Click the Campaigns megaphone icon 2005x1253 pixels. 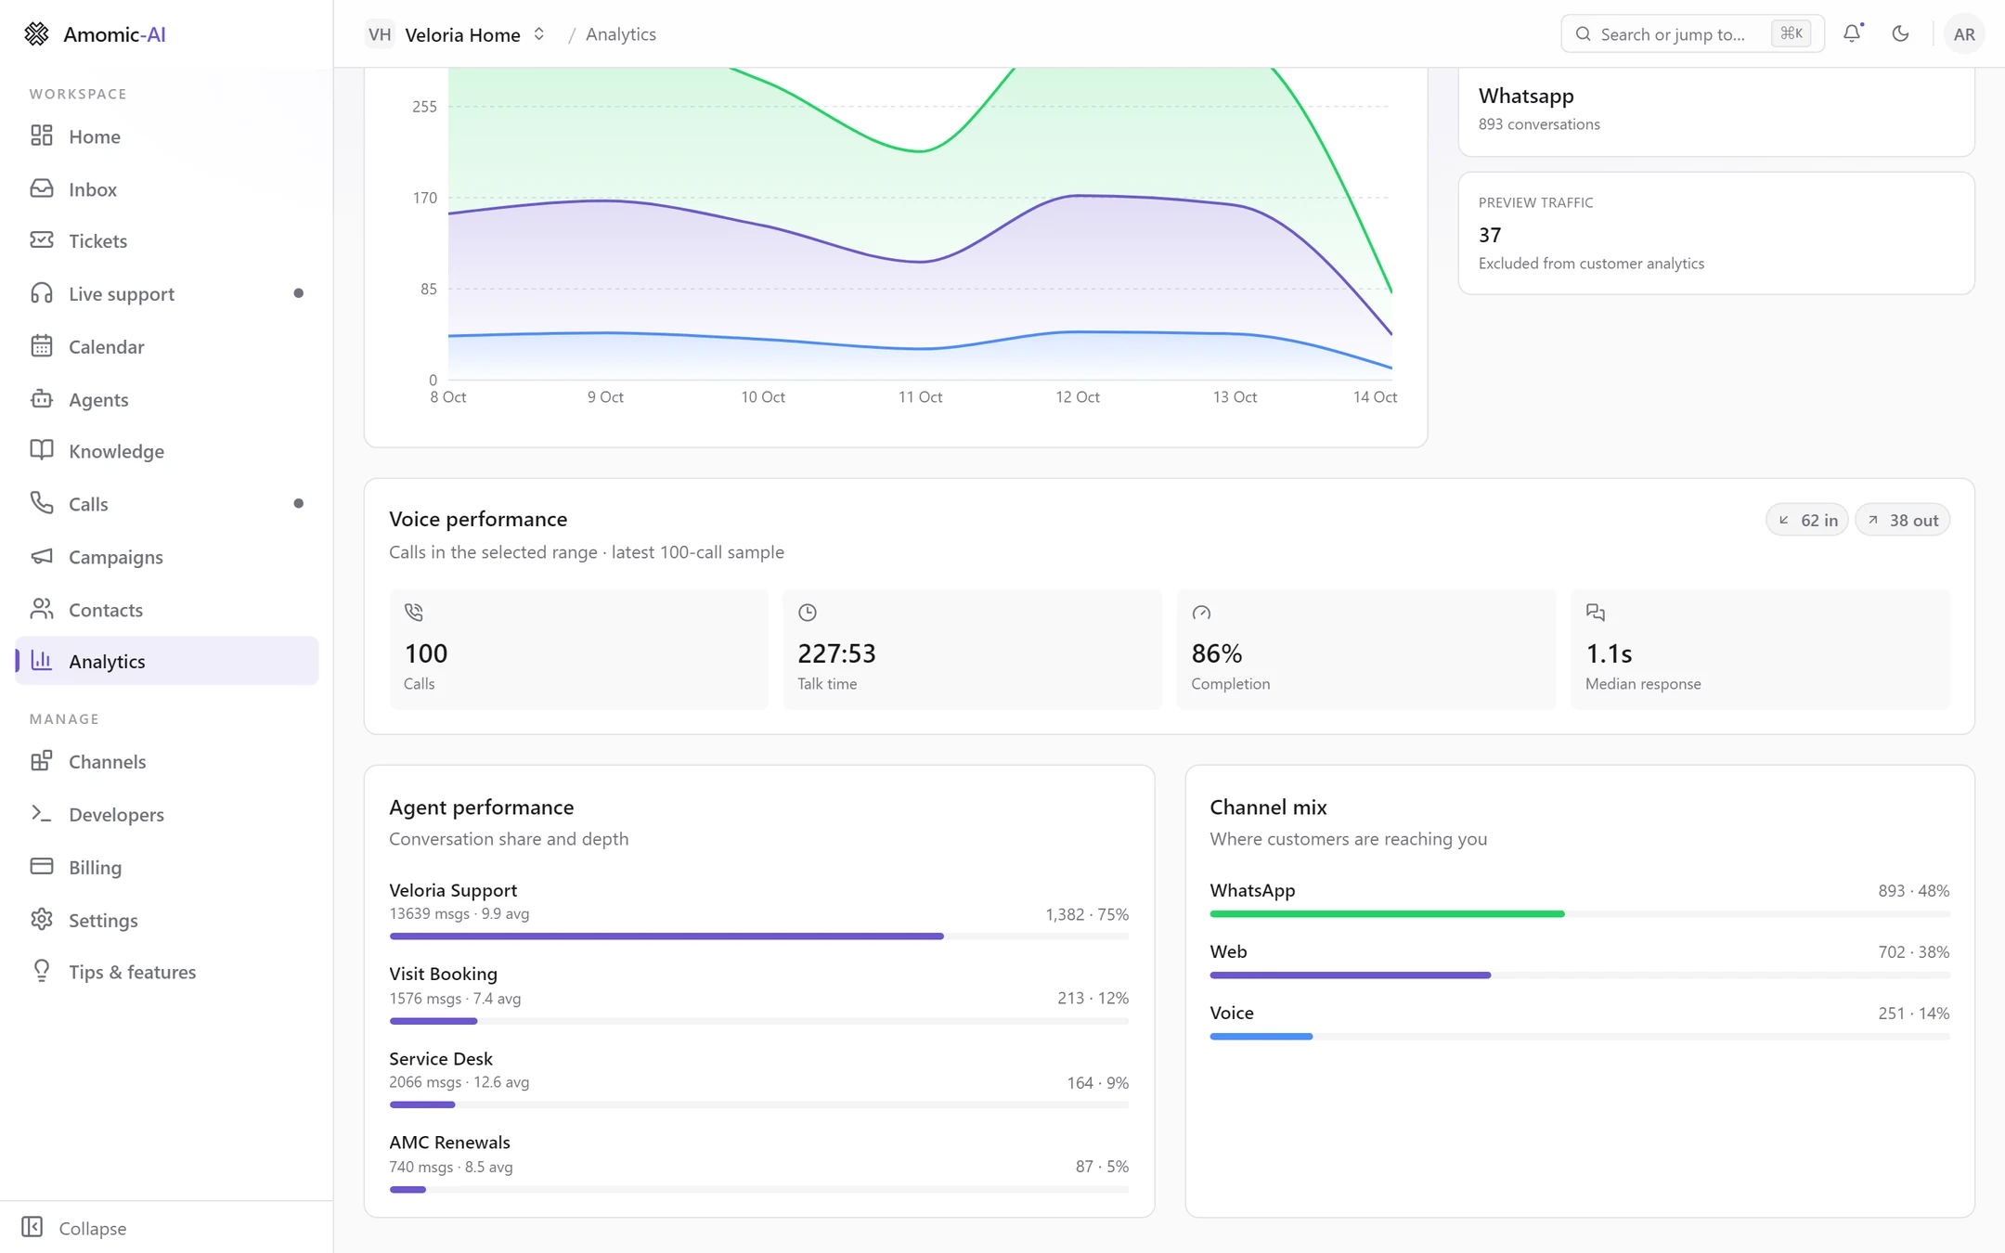pyautogui.click(x=42, y=556)
